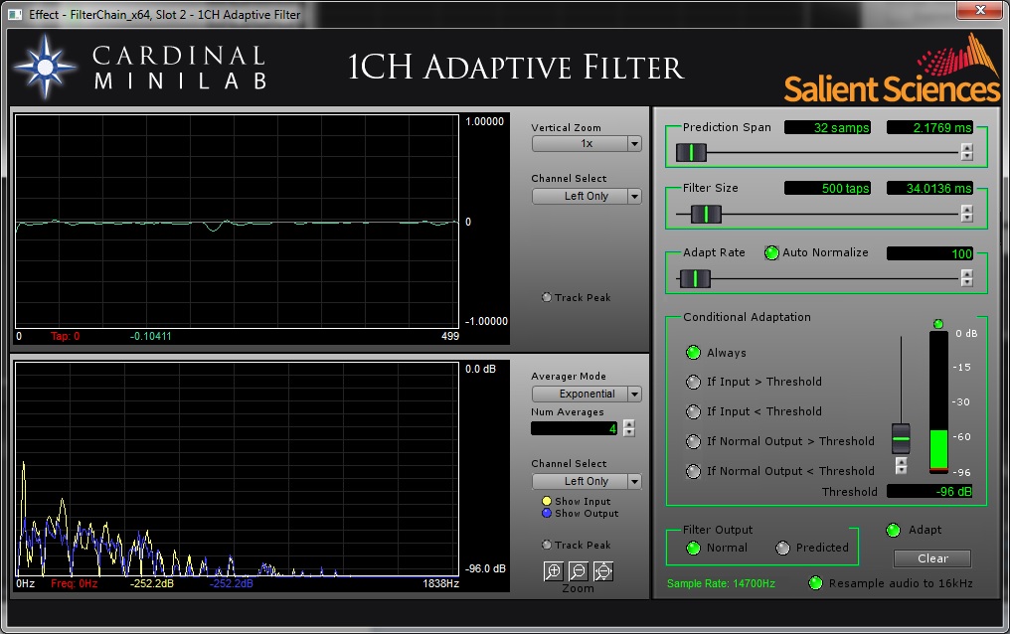Click the window icon in the title bar
Image resolution: width=1010 pixels, height=634 pixels.
click(x=15, y=14)
